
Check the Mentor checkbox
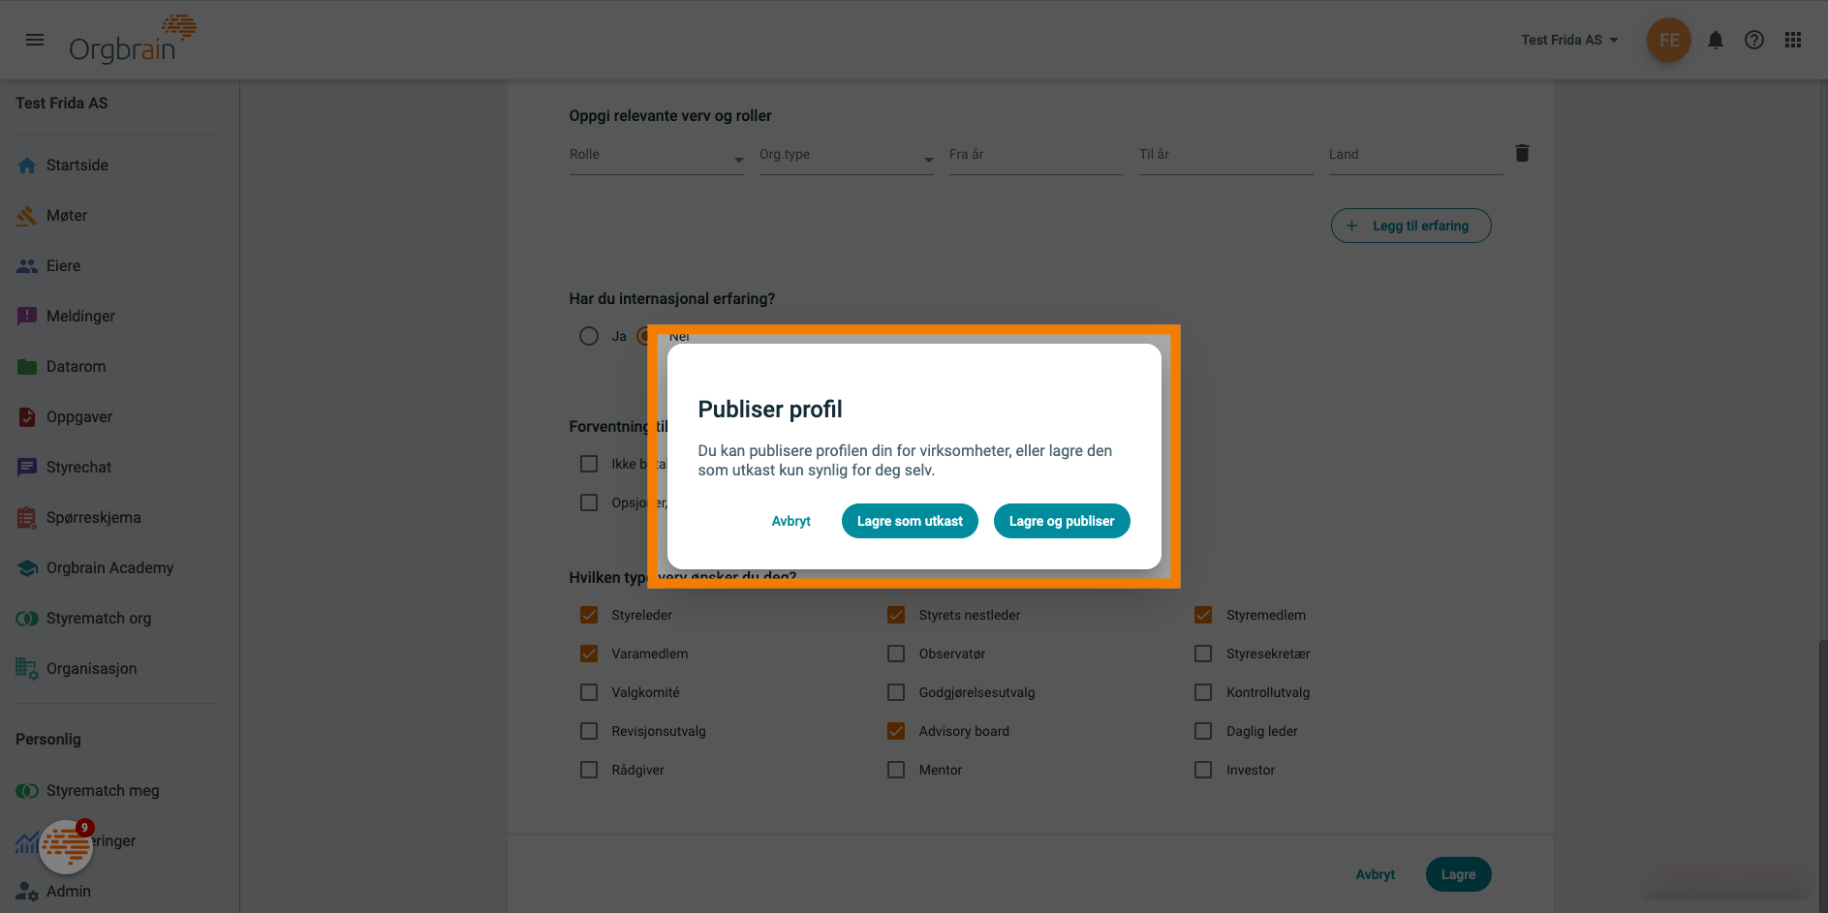pos(896,770)
